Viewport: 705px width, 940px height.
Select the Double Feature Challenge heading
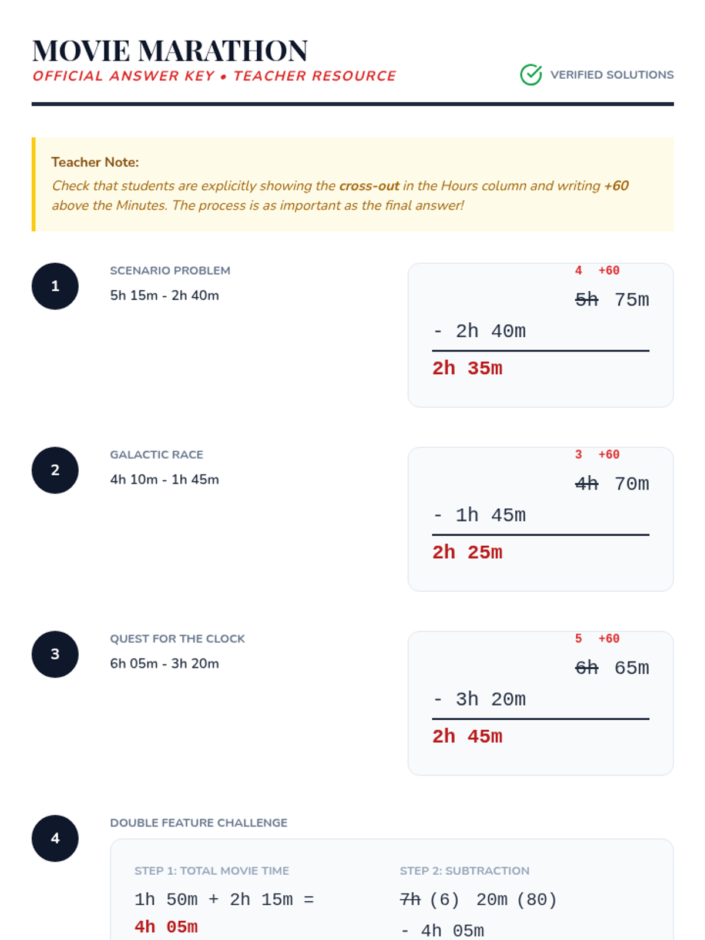pos(199,822)
